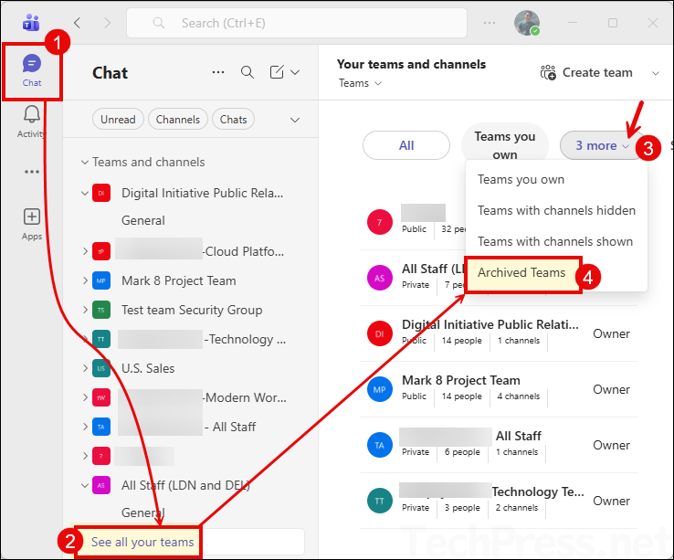674x560 pixels.
Task: Open the Activity bell icon
Action: pos(32,121)
